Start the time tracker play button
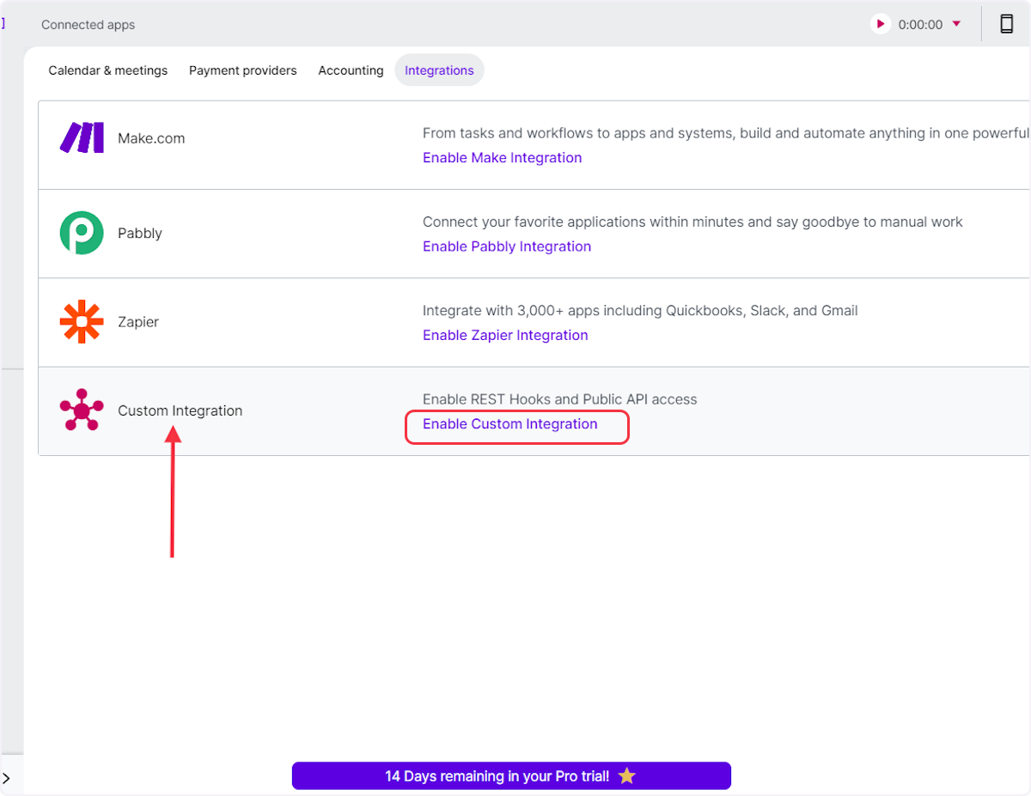This screenshot has width=1031, height=796. click(880, 24)
